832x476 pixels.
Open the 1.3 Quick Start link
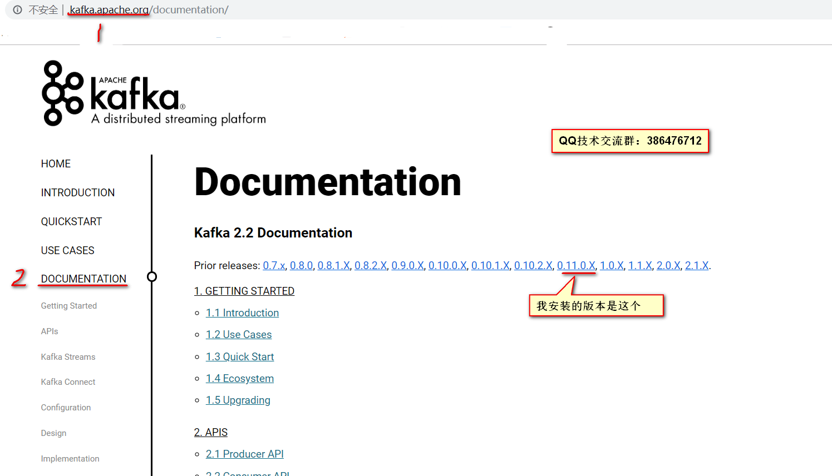pyautogui.click(x=240, y=356)
